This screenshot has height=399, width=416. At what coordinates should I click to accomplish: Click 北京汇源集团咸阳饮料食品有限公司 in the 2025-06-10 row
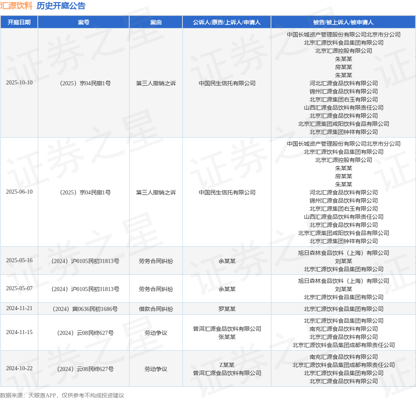(x=344, y=233)
